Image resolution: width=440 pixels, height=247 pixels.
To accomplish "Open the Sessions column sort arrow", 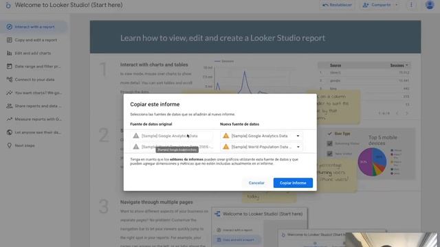I will pyautogui.click(x=407, y=65).
